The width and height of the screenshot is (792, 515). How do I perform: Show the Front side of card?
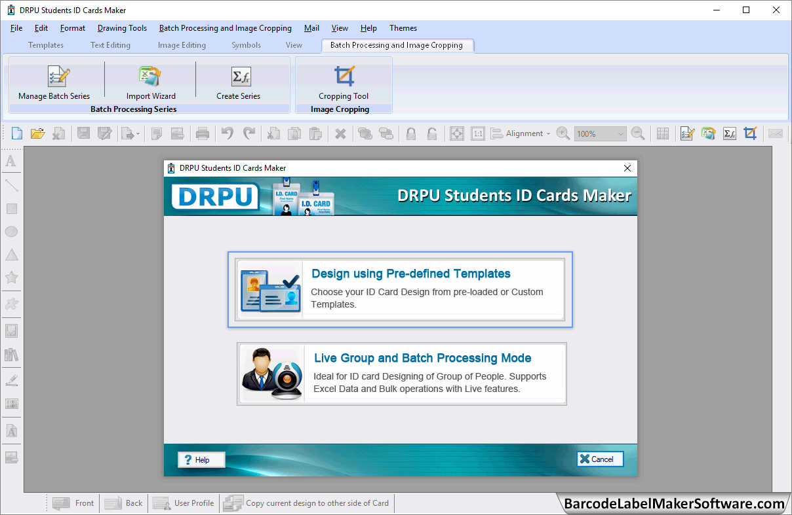click(74, 503)
